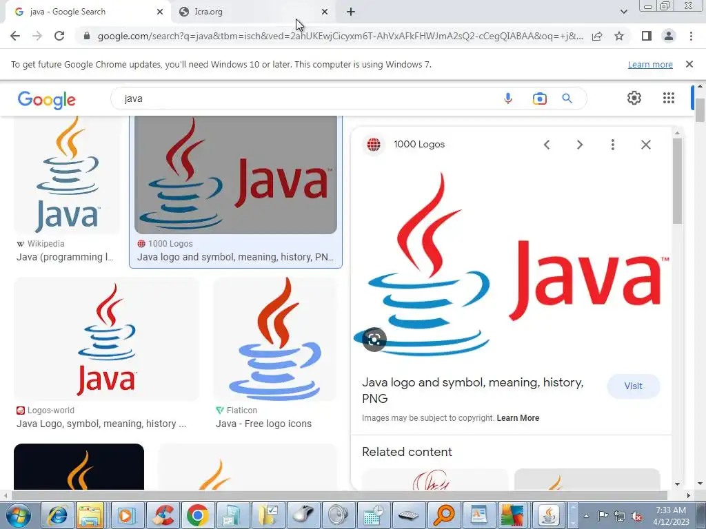
Task: Open Windows Media Player from taskbar
Action: point(128,515)
